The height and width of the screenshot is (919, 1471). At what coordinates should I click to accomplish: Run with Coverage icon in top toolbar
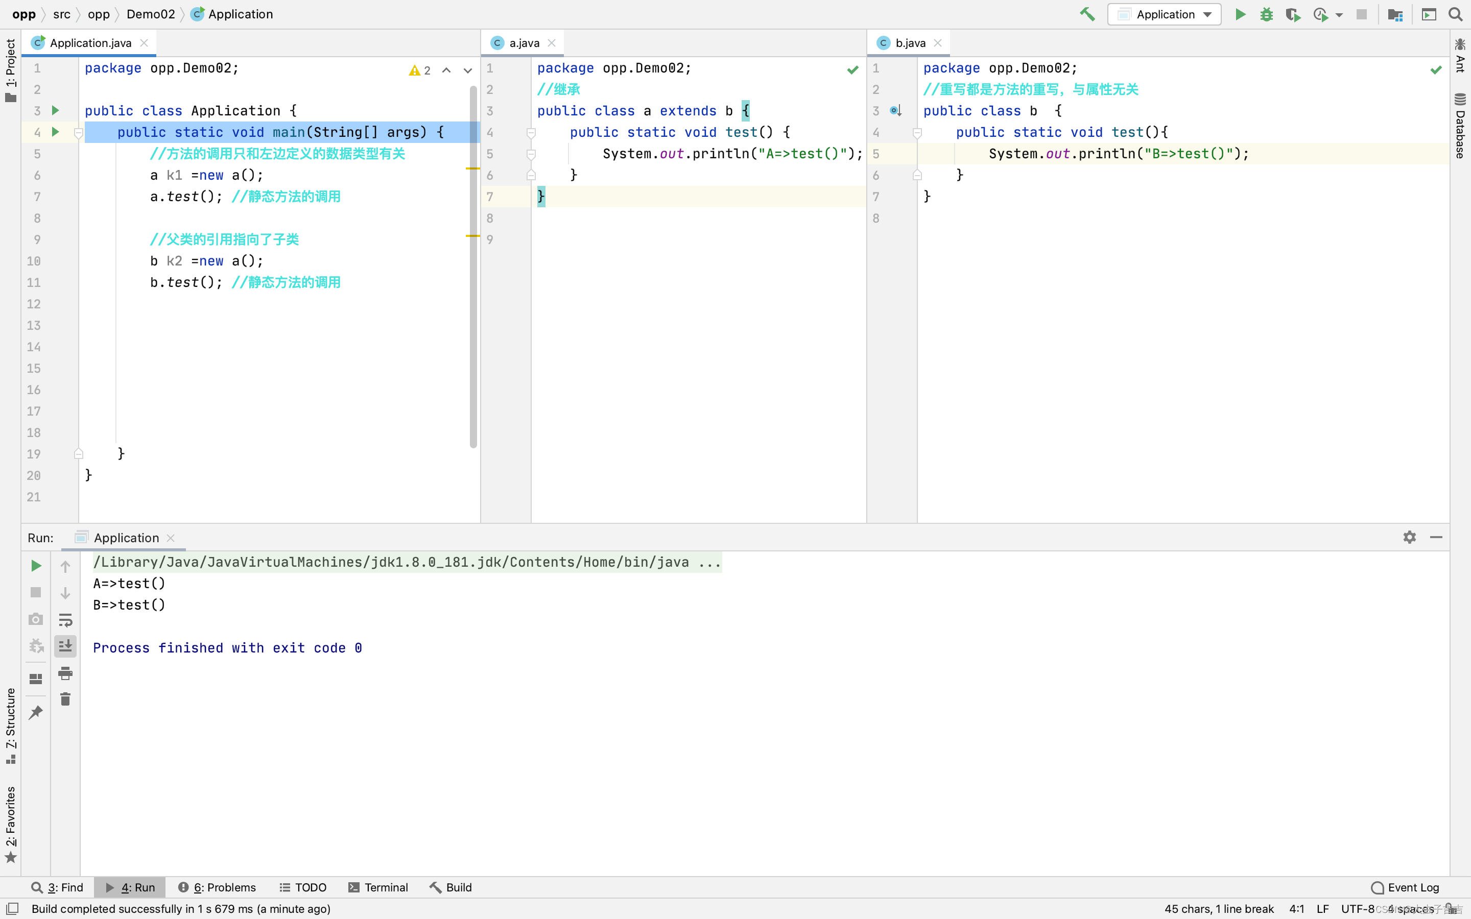[x=1292, y=14]
